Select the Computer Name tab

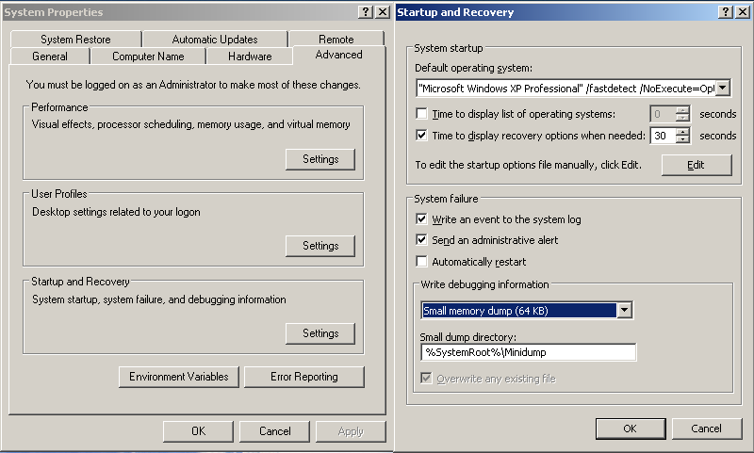147,57
